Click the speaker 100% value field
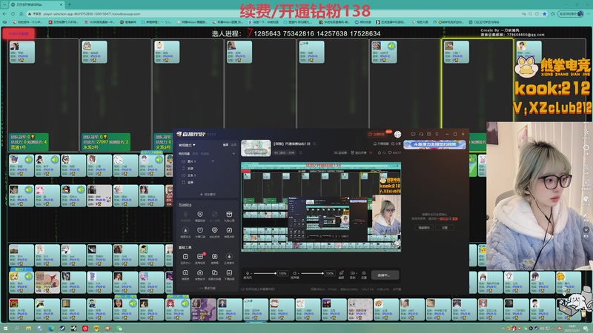The width and height of the screenshot is (593, 333). [x=330, y=273]
